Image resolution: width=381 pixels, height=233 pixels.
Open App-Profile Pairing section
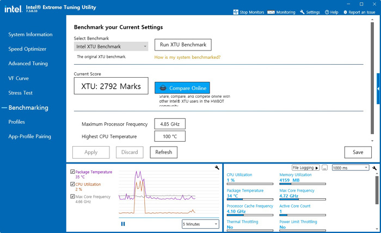(x=29, y=136)
